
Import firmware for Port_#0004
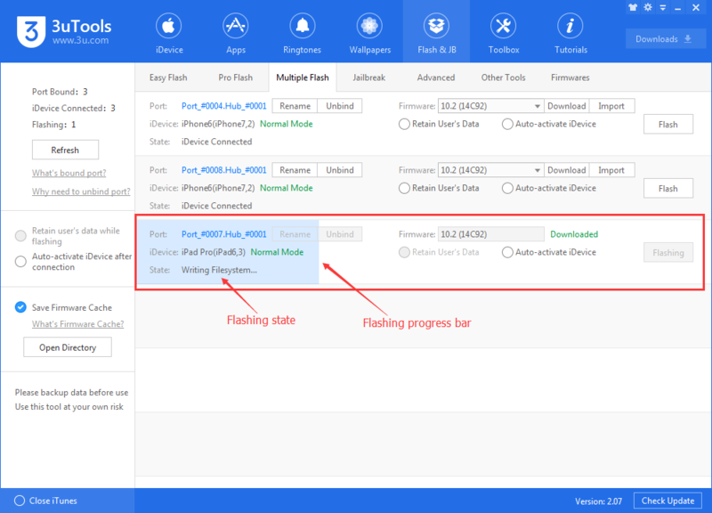[611, 106]
